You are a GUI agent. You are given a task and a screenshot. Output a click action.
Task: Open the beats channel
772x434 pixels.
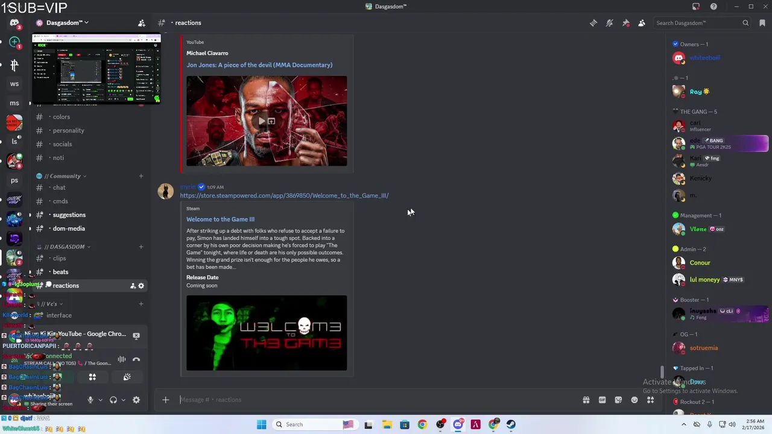pyautogui.click(x=60, y=272)
